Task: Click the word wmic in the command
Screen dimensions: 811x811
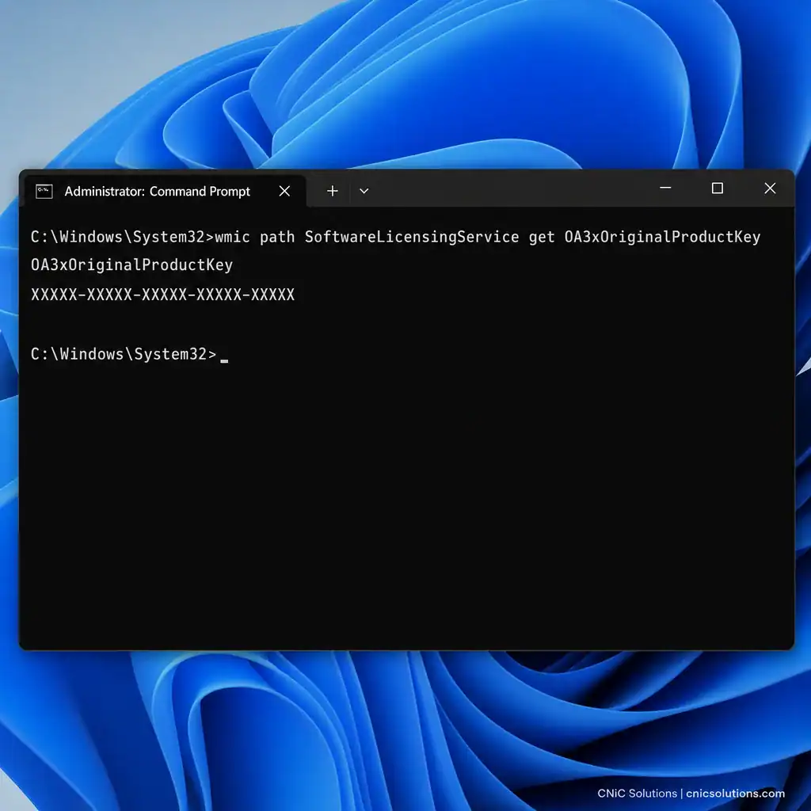Action: click(x=232, y=237)
